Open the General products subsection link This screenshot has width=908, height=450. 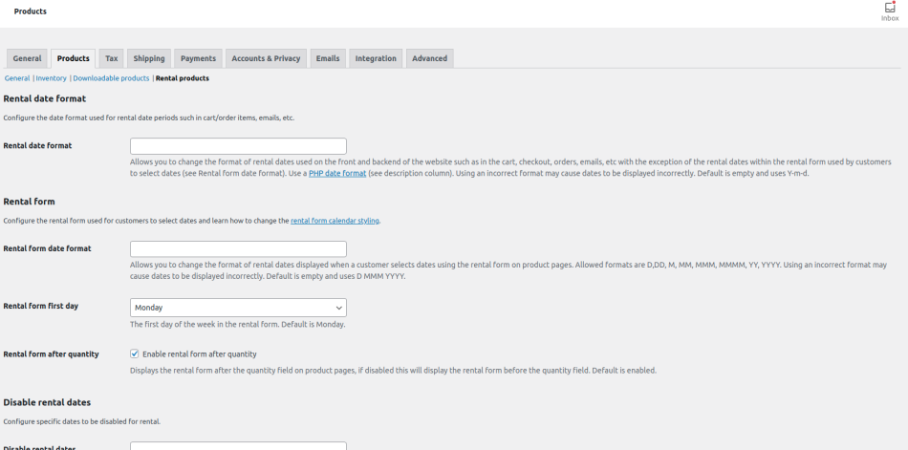pyautogui.click(x=17, y=78)
